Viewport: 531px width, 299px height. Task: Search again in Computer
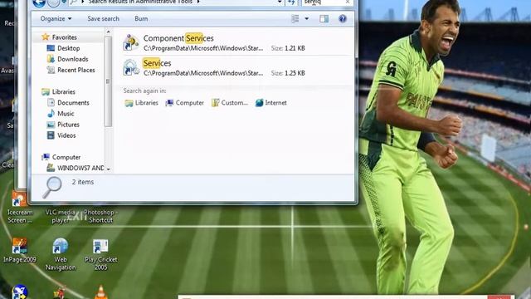click(x=184, y=103)
